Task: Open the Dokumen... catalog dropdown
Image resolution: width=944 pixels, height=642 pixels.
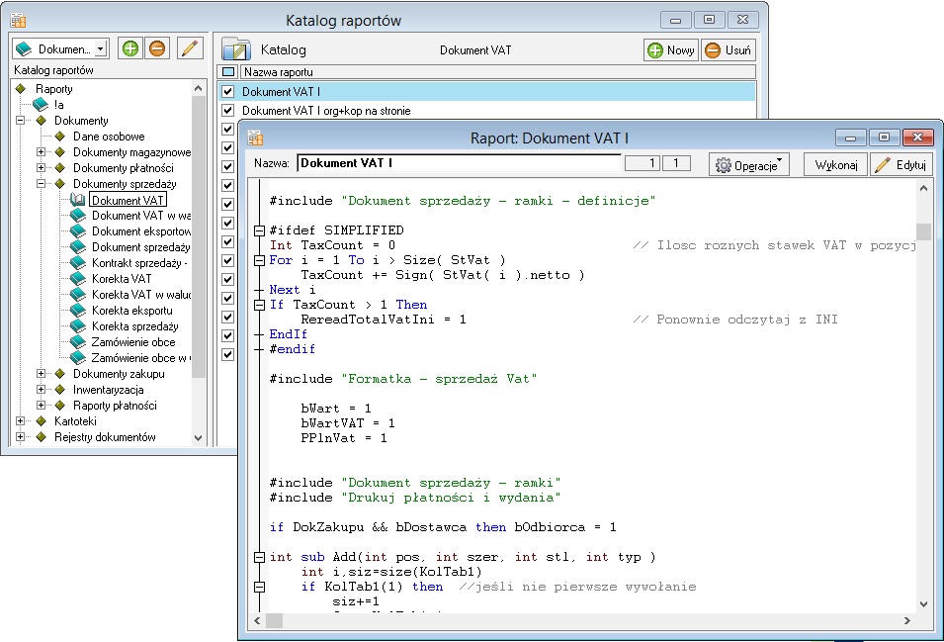Action: tap(101, 48)
